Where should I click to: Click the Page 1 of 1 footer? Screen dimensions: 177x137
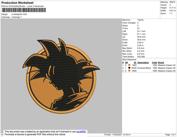coord(170,135)
